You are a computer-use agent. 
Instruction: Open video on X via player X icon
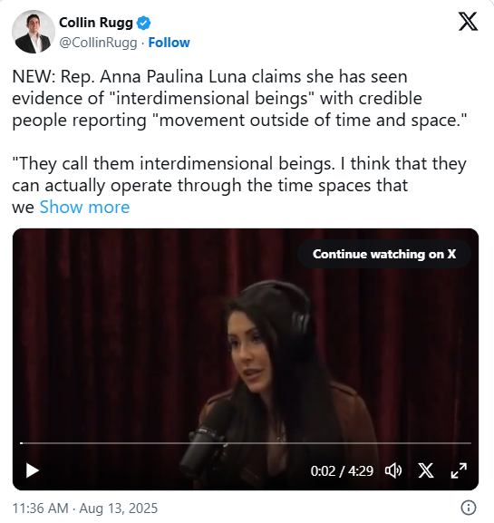(x=426, y=470)
